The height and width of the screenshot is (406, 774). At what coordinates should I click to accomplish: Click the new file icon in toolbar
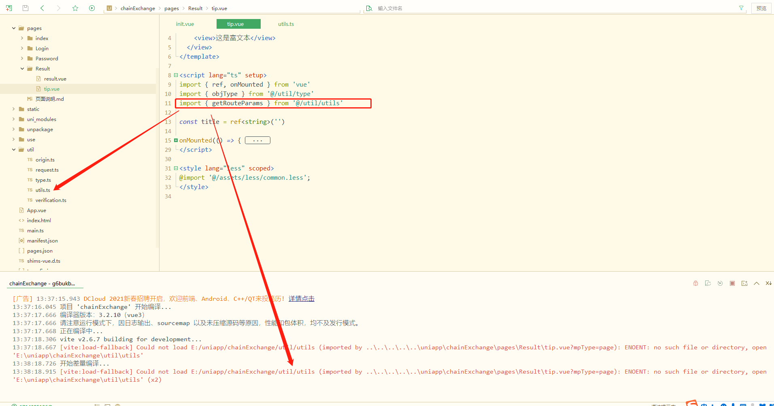click(x=9, y=8)
